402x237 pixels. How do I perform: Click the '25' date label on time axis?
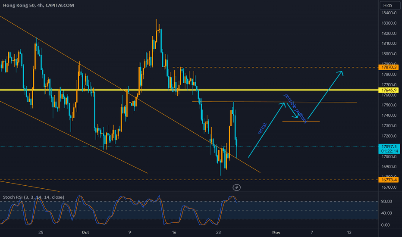pos(41,232)
